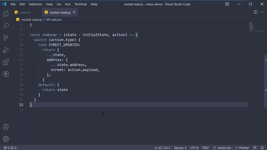Open notifications bell in status bar
267x150 pixels.
point(262,147)
